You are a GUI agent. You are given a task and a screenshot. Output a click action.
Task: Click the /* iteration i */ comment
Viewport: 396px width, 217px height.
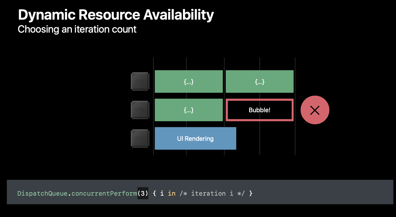pos(212,193)
